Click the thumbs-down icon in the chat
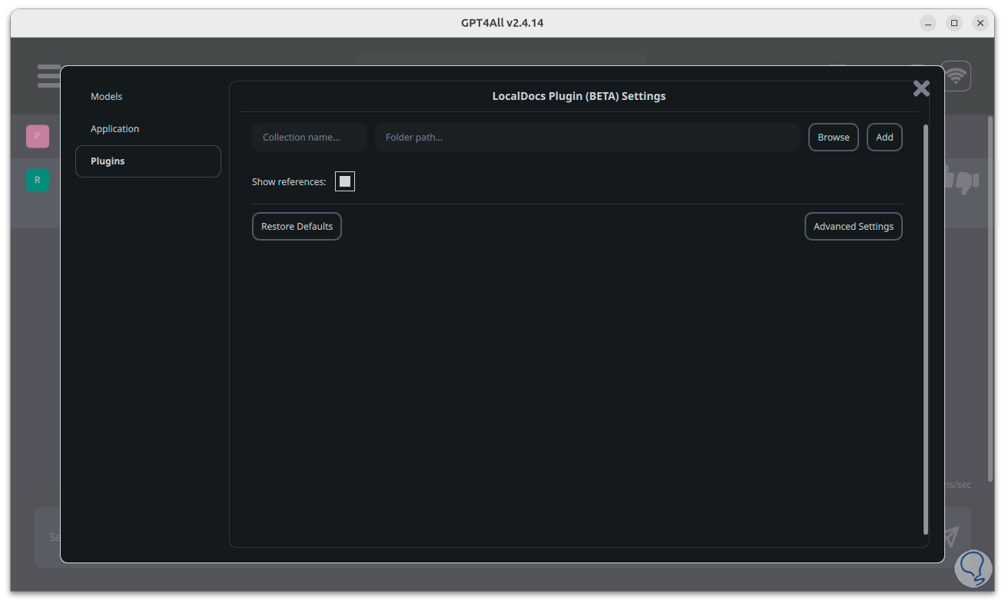Image resolution: width=1005 pixels, height=604 pixels. point(967,181)
